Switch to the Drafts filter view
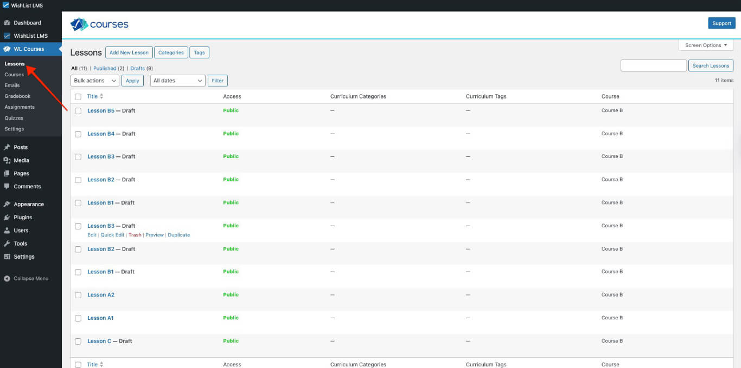This screenshot has height=368, width=741. click(137, 68)
